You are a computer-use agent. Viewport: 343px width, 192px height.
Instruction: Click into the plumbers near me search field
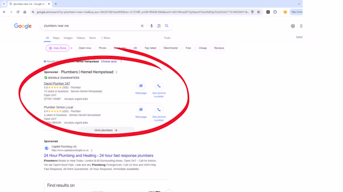coord(91,26)
